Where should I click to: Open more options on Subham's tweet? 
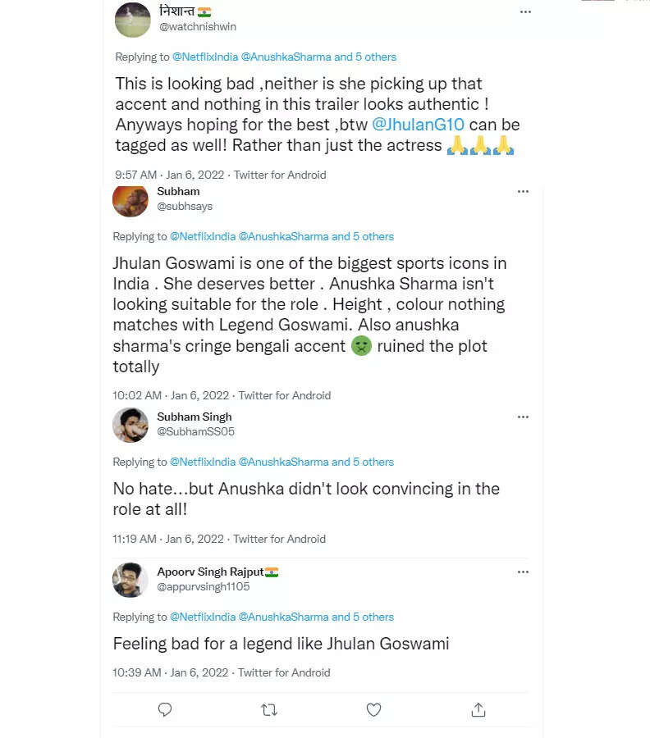pyautogui.click(x=523, y=191)
